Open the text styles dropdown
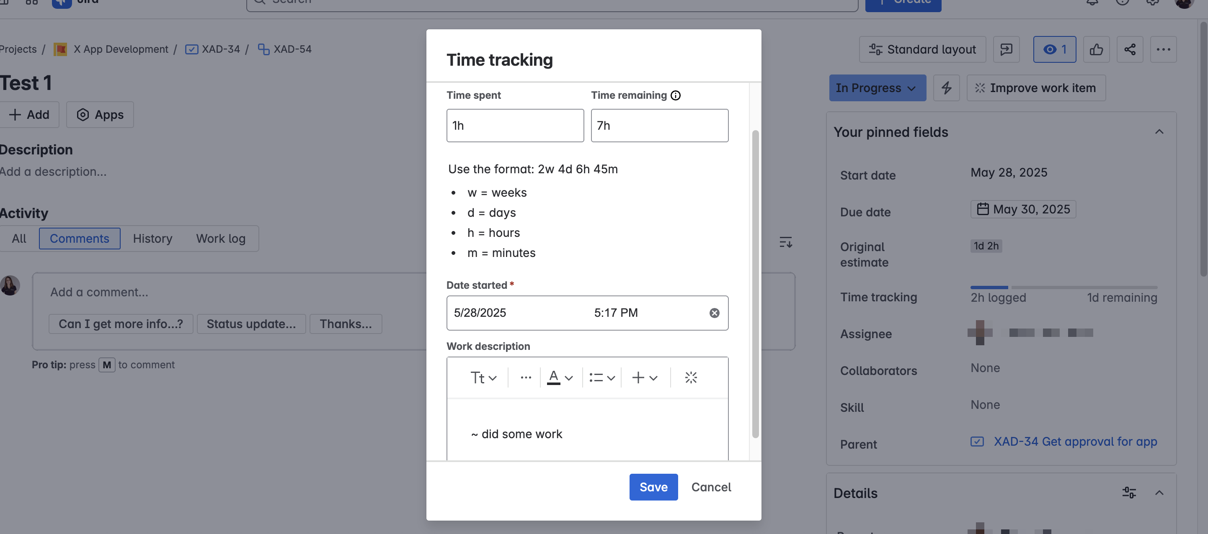Screen dimensions: 1208x534 (483, 377)
